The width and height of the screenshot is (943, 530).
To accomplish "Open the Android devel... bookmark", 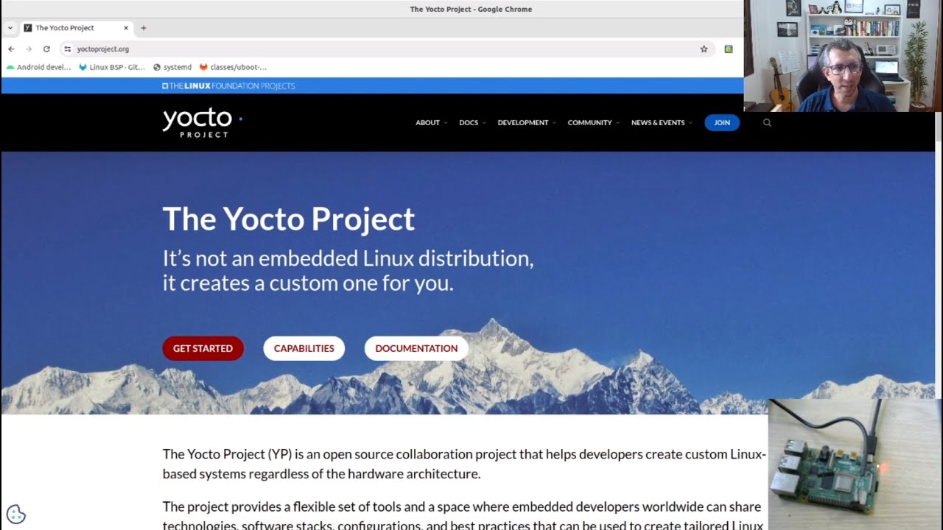I will pos(38,67).
